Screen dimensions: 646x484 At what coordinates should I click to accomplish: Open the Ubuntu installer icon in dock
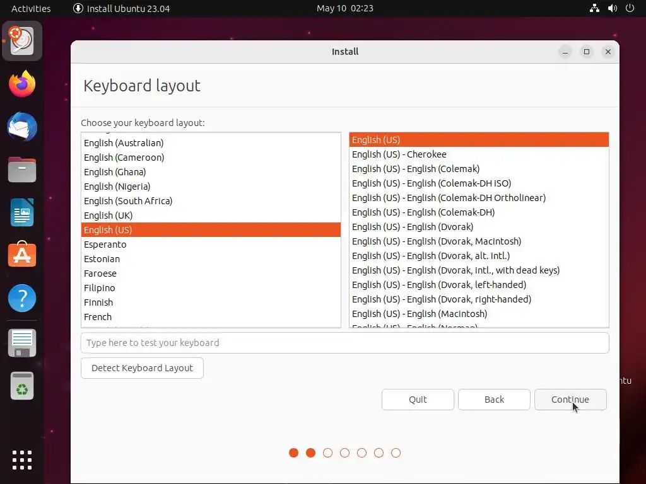[x=22, y=41]
